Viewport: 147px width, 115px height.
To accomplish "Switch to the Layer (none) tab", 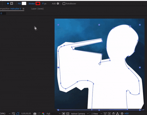I will (37, 9).
